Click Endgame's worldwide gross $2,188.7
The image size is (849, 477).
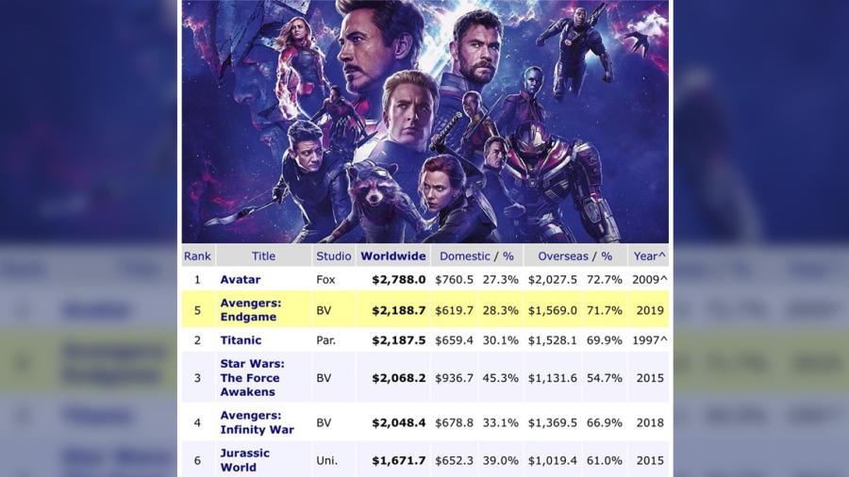[399, 310]
